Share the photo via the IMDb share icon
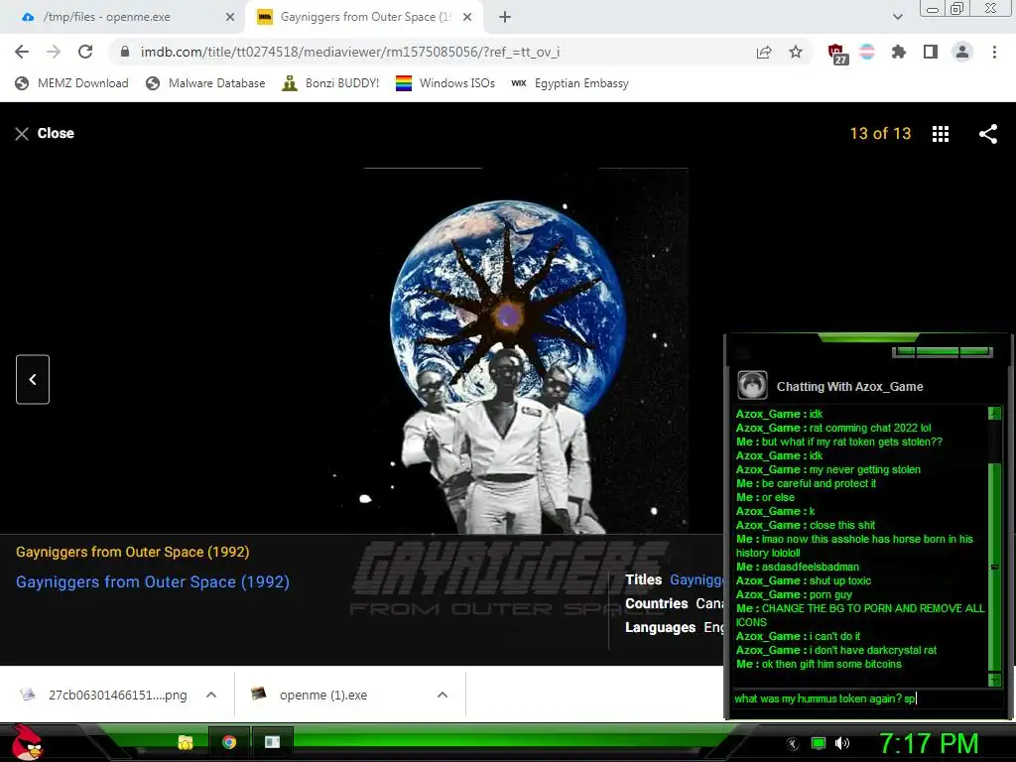The height and width of the screenshot is (762, 1016). point(988,134)
